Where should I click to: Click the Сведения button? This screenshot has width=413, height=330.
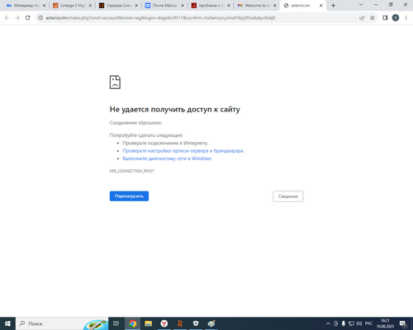coord(288,196)
